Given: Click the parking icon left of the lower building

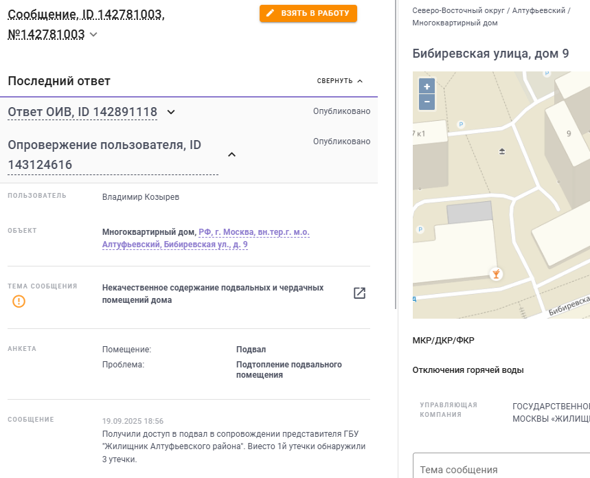Looking at the screenshot, I should coord(420,229).
